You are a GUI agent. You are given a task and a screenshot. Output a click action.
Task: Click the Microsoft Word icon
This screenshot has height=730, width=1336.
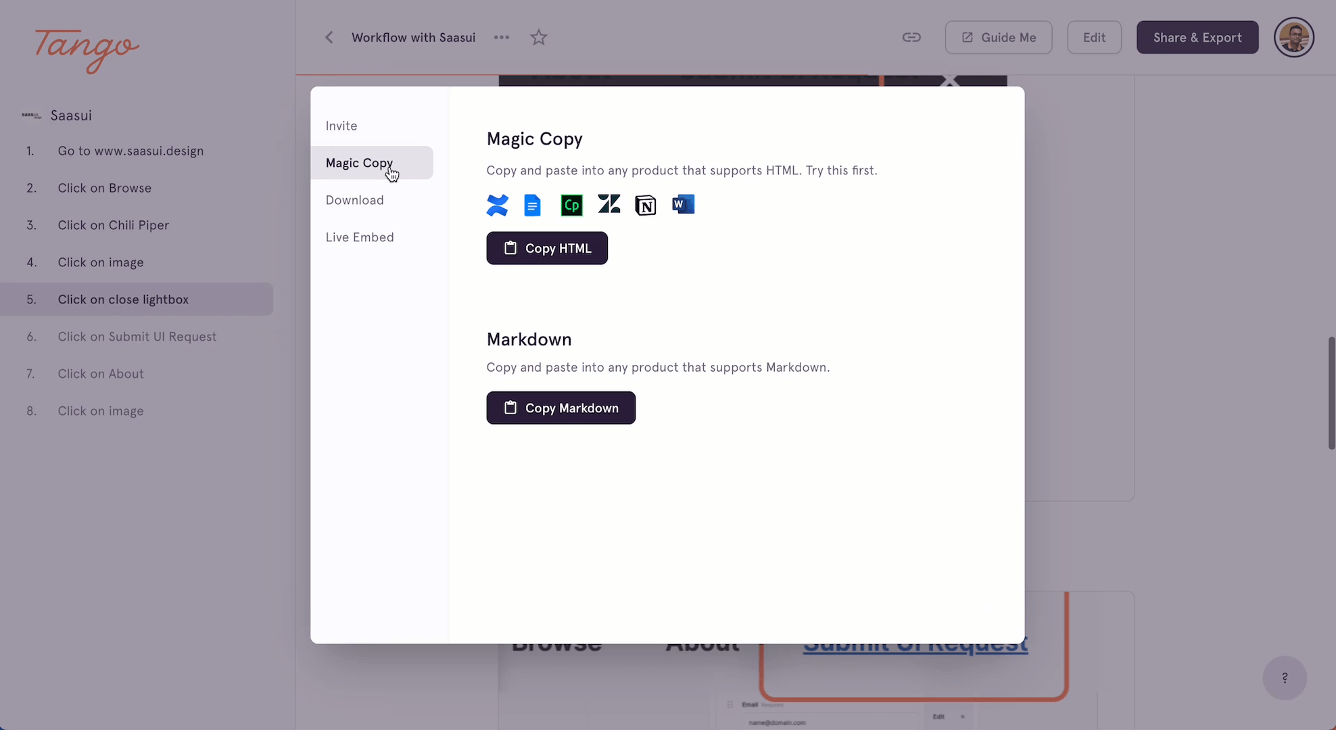click(x=683, y=204)
